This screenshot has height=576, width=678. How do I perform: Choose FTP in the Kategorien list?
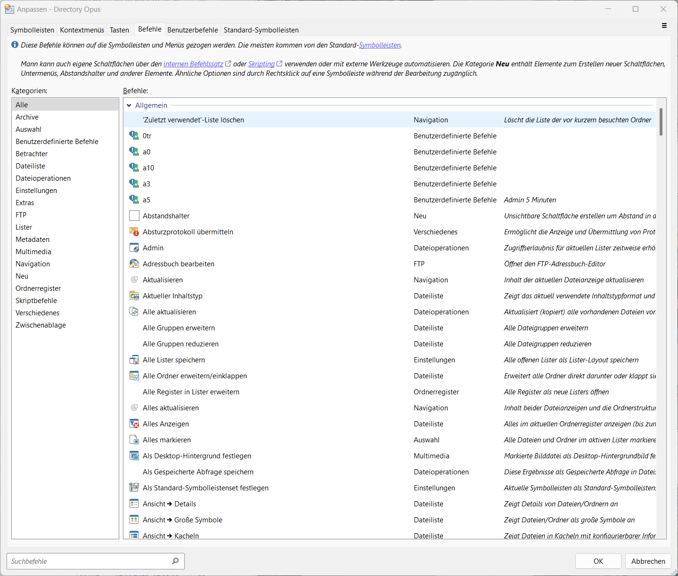click(x=65, y=215)
